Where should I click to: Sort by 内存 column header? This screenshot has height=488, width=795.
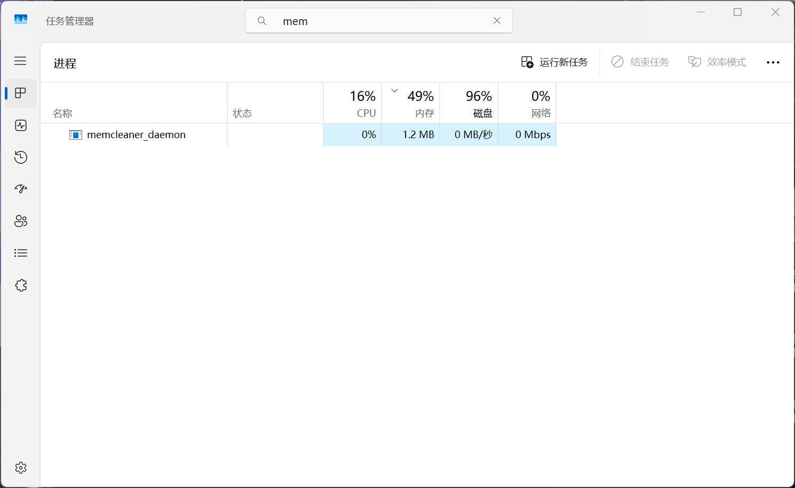point(411,103)
